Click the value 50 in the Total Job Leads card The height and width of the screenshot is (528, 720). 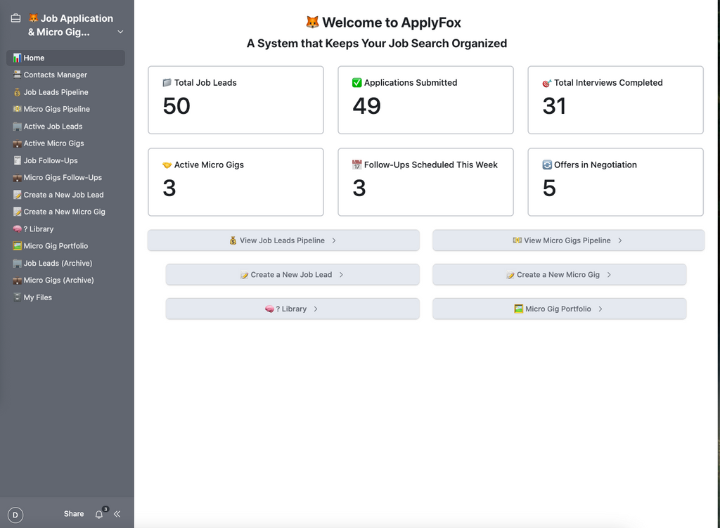pyautogui.click(x=176, y=106)
